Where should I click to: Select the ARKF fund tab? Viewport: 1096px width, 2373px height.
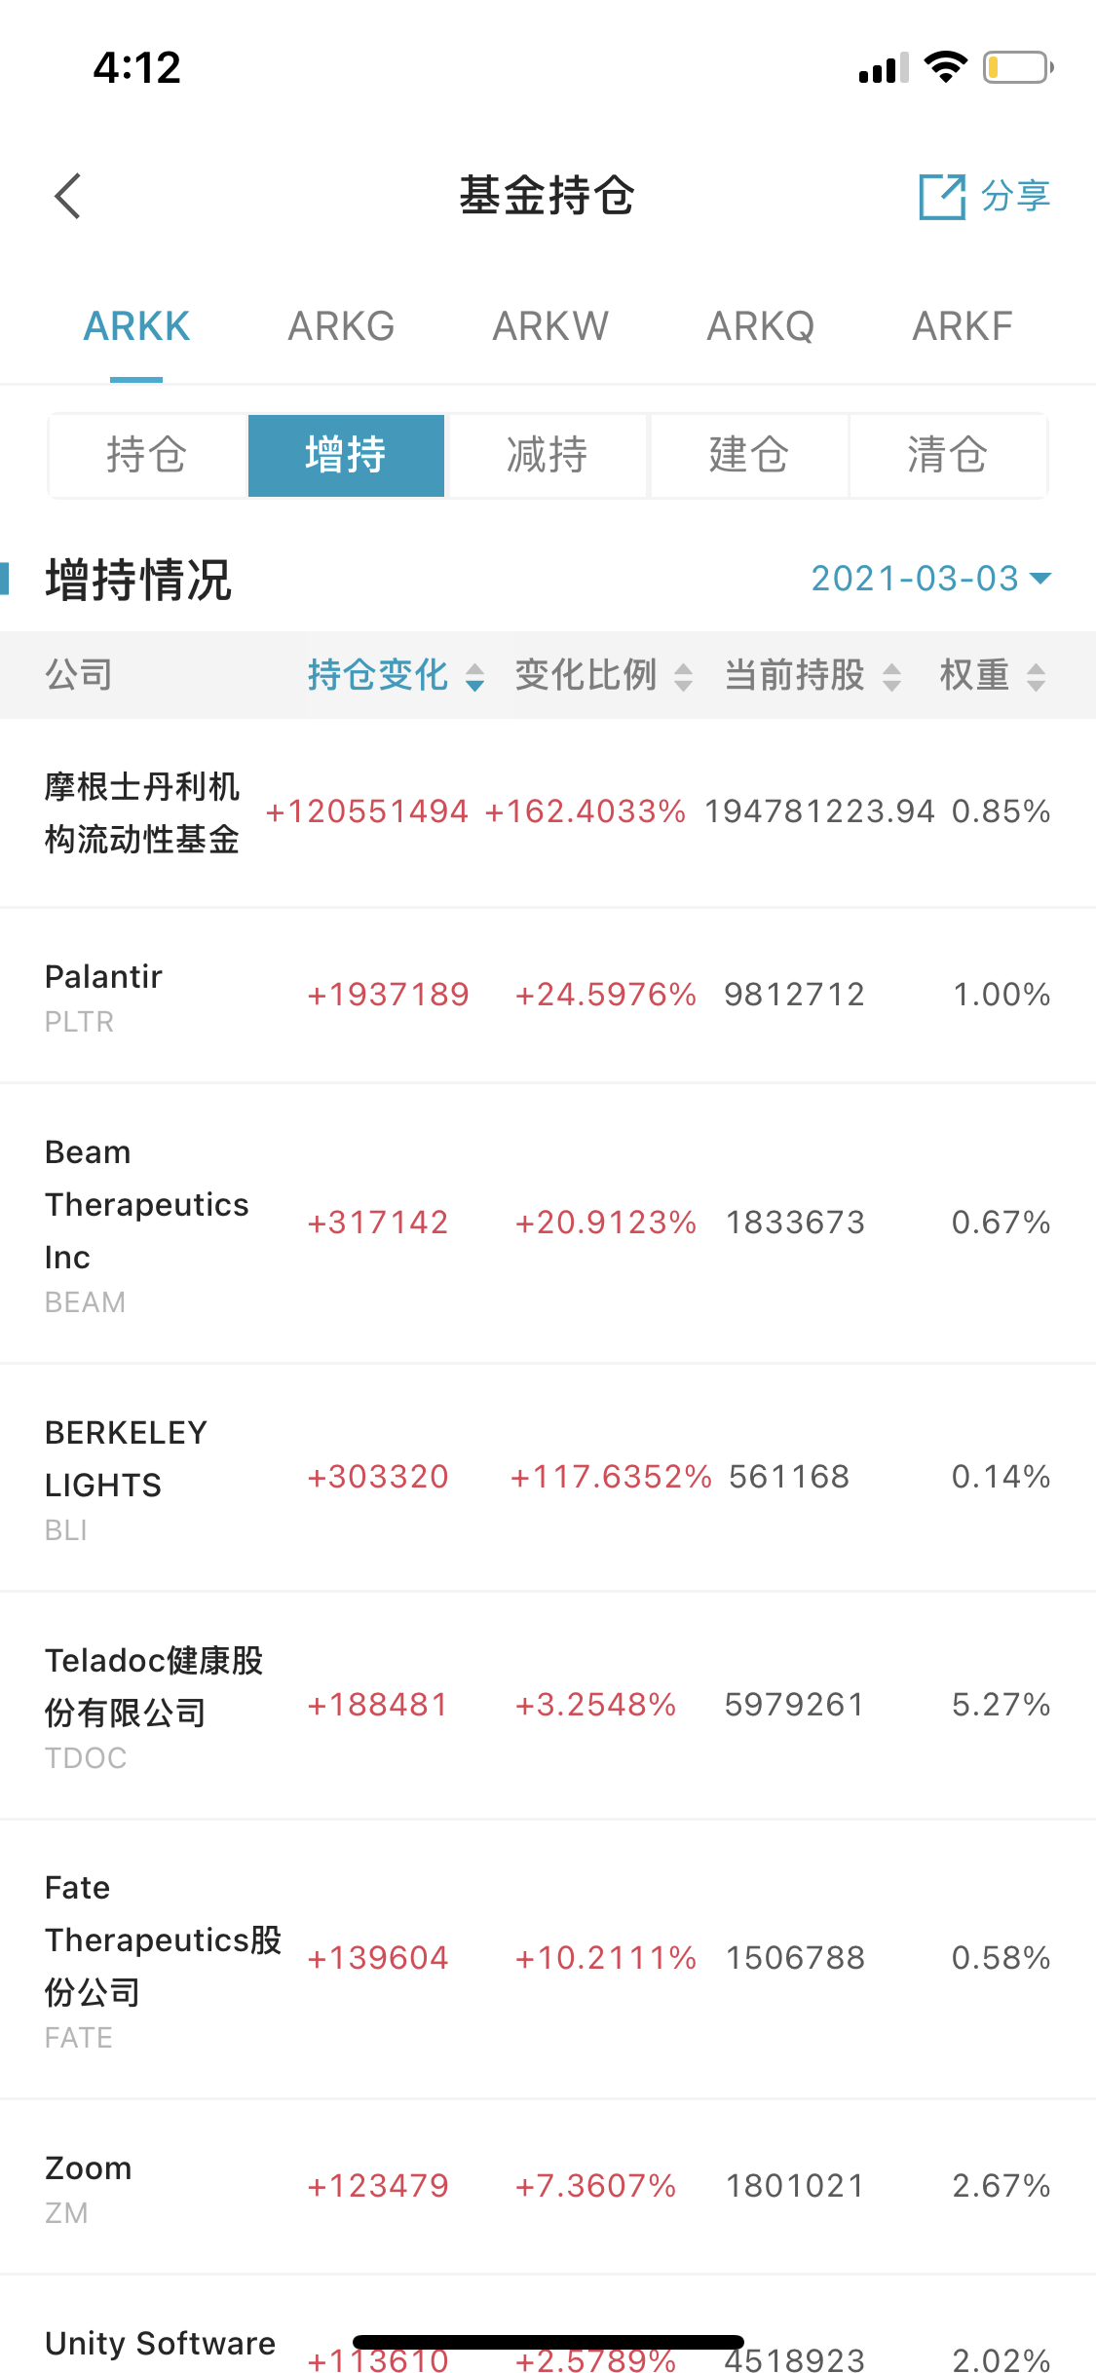pyautogui.click(x=963, y=326)
